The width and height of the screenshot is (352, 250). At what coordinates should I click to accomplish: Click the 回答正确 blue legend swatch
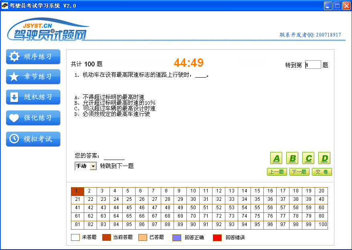(x=177, y=238)
